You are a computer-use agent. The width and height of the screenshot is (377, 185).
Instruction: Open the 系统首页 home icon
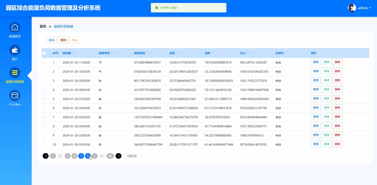point(15,27)
